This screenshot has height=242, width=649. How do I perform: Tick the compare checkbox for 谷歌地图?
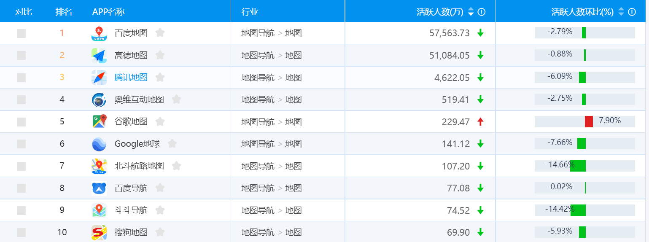[x=21, y=122]
